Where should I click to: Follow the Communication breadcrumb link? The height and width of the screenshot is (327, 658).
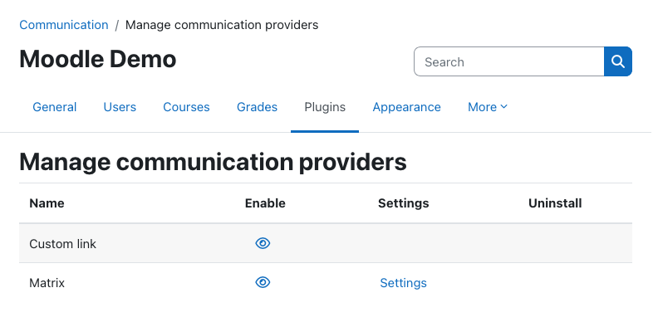64,25
